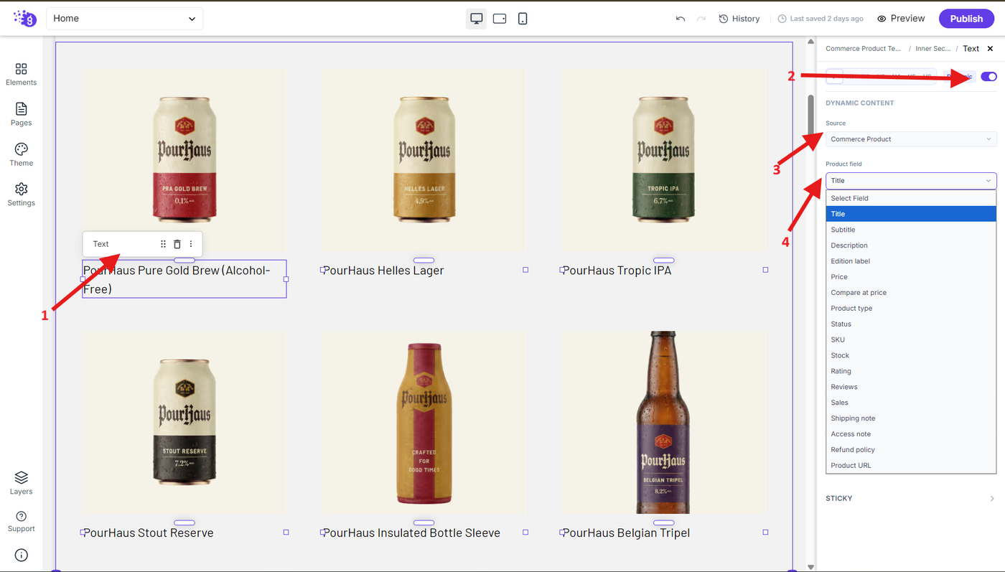The height and width of the screenshot is (572, 1005).
Task: Open the Pages panel
Action: (x=21, y=114)
